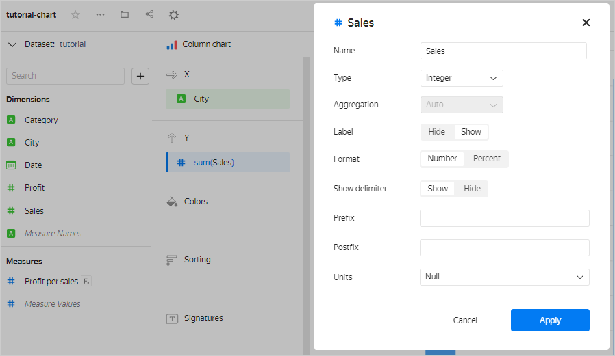Collapse the Dataset tutorial section

pos(12,44)
